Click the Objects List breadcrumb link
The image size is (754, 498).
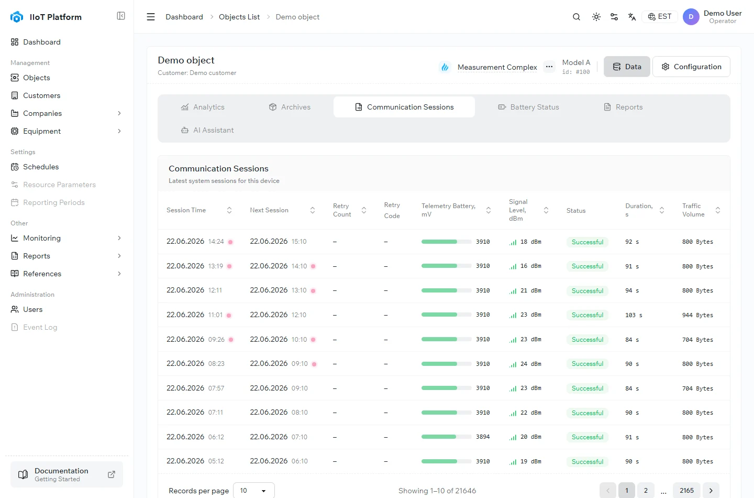[x=239, y=17]
